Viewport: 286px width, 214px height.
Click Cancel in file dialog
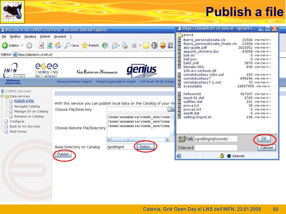(x=266, y=148)
